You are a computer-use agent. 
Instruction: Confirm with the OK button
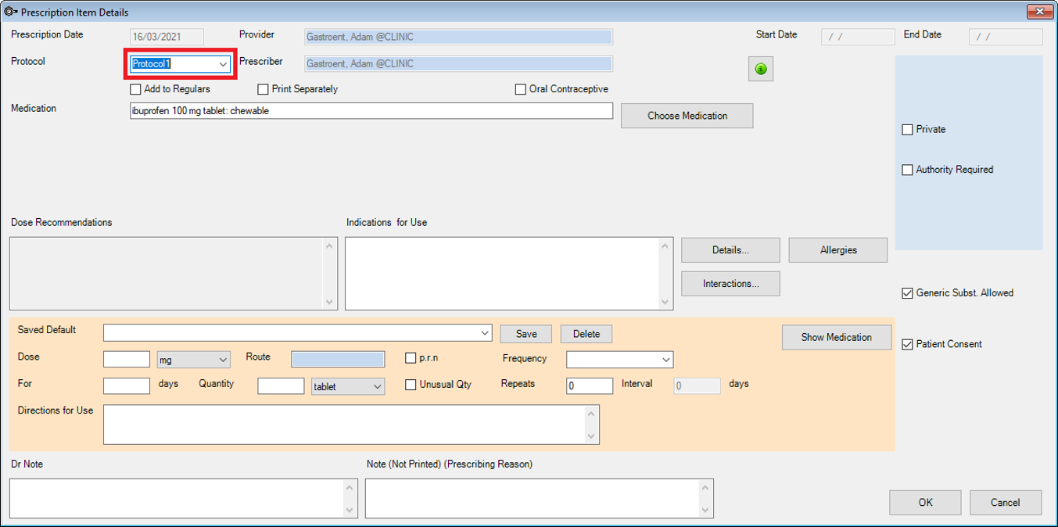pyautogui.click(x=926, y=503)
